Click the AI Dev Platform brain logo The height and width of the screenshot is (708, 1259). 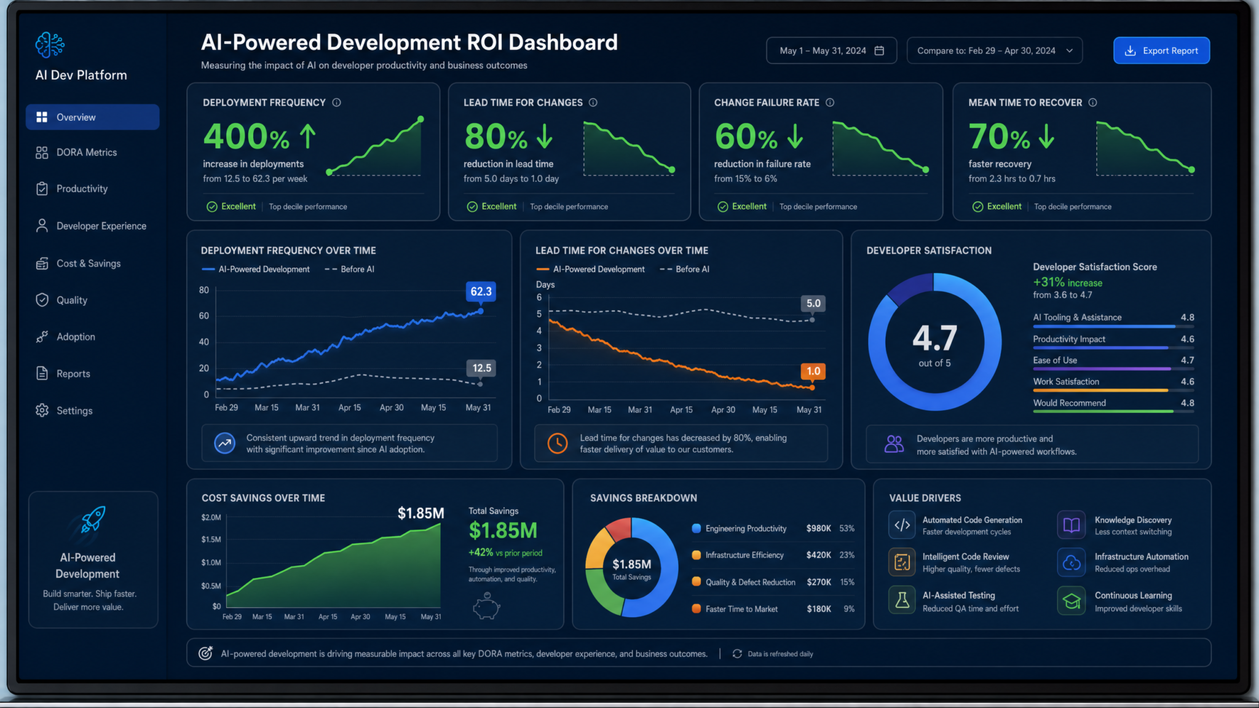pyautogui.click(x=50, y=45)
